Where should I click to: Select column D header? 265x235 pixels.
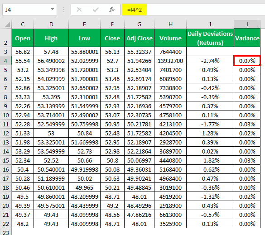coord(51,24)
